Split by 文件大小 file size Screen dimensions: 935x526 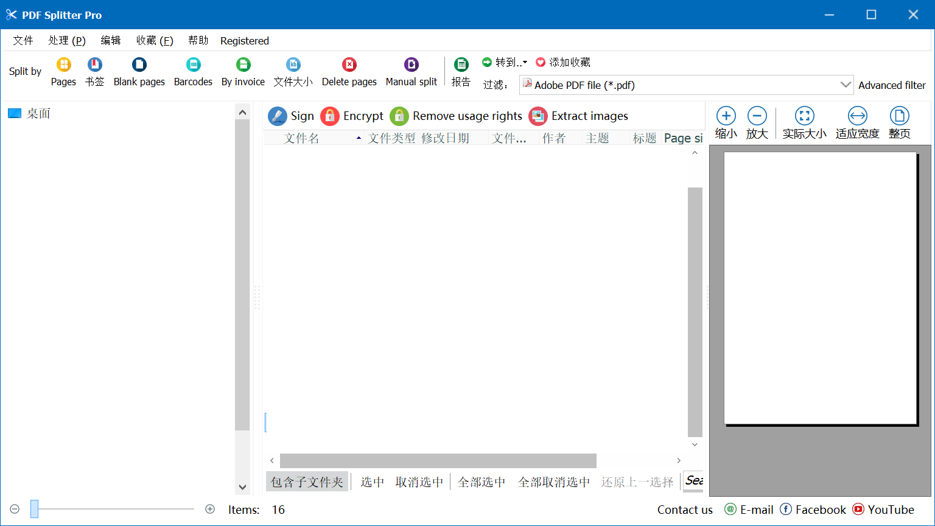click(x=293, y=72)
